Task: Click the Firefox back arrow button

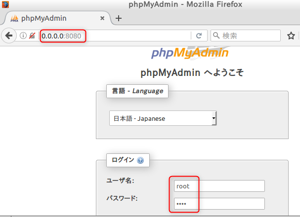Action: click(9, 36)
